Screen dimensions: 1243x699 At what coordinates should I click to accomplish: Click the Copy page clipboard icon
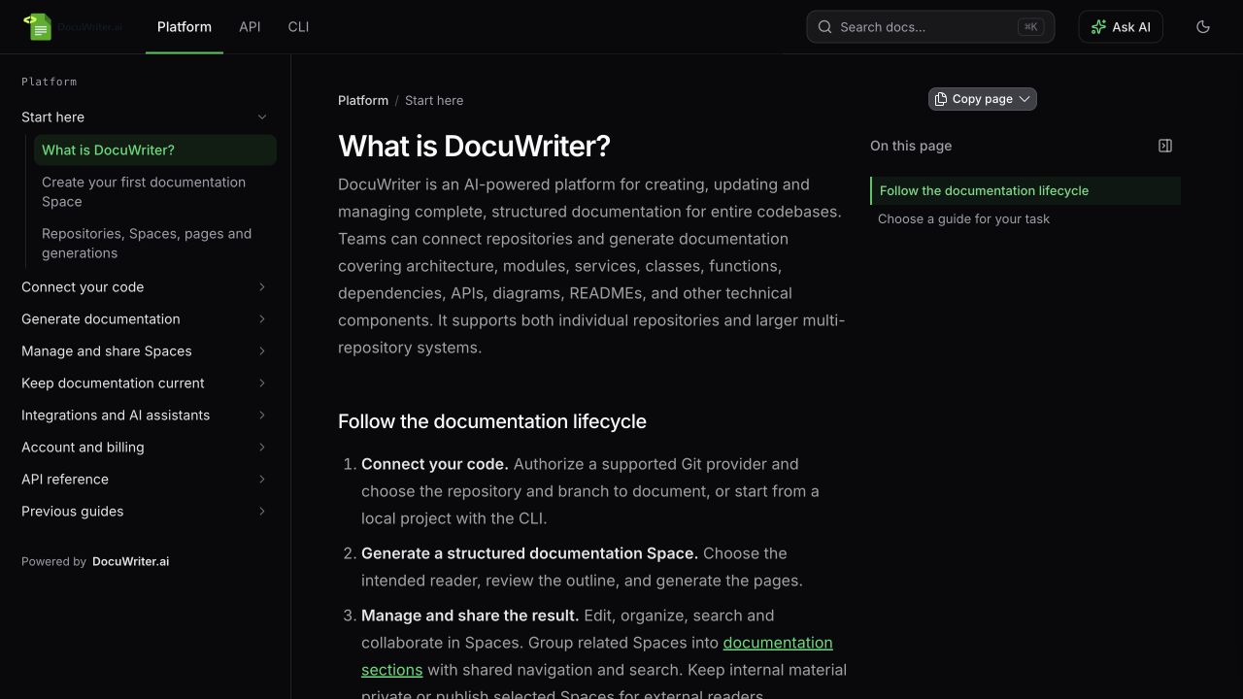pos(940,99)
